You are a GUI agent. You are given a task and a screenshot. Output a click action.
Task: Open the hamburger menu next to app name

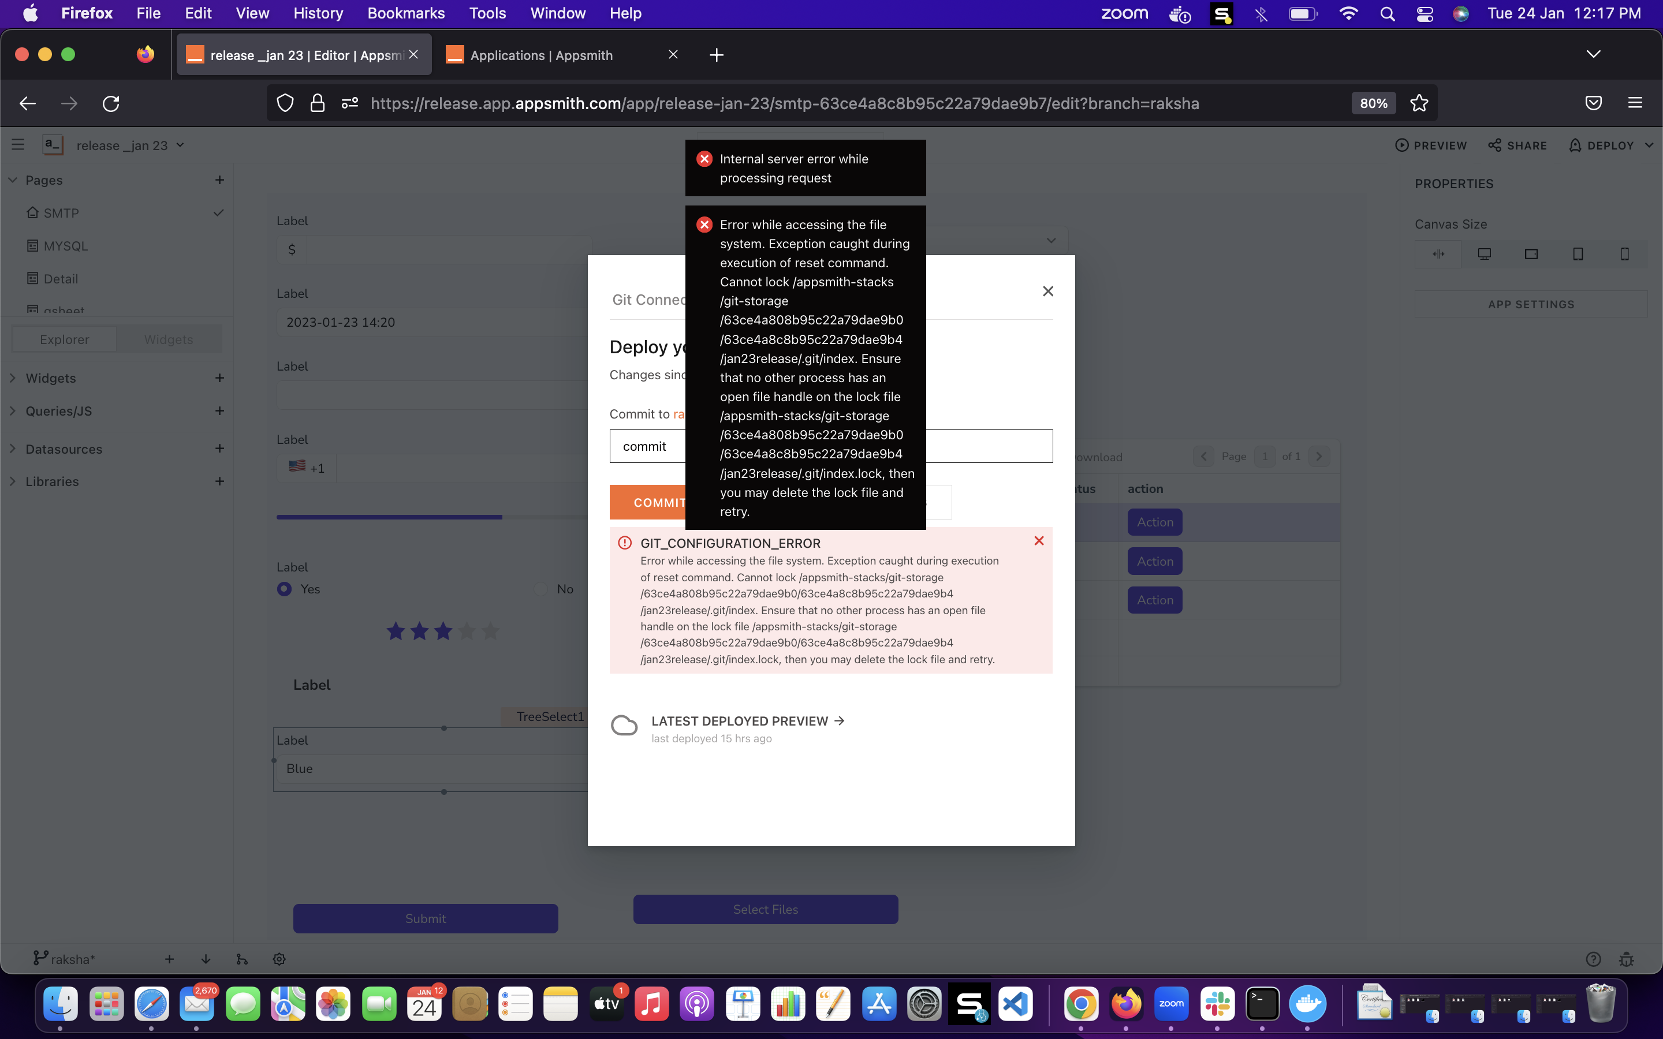point(18,144)
